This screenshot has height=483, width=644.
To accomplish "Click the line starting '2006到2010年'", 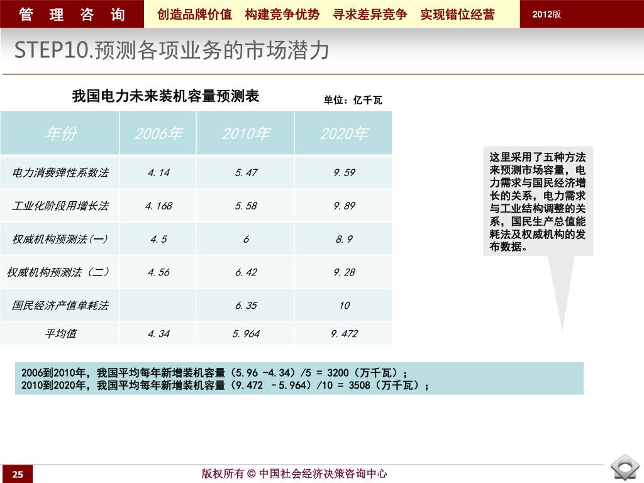I will [214, 373].
